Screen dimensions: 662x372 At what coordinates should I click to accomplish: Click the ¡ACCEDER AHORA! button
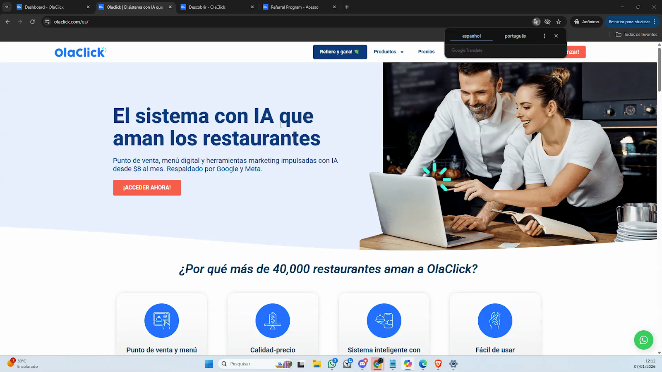(147, 188)
